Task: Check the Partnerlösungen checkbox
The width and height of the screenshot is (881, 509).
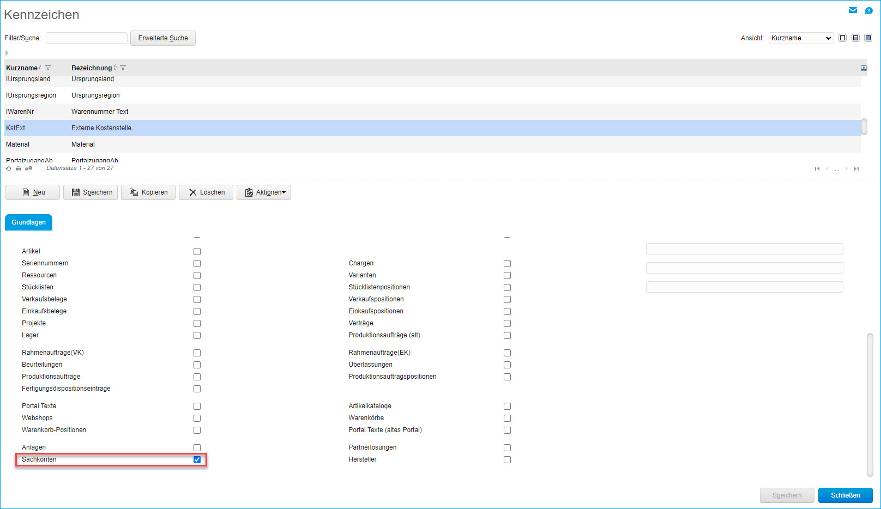Action: [507, 448]
